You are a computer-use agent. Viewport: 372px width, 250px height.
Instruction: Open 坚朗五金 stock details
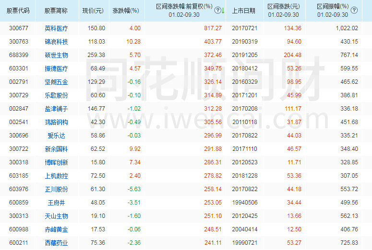click(56, 82)
